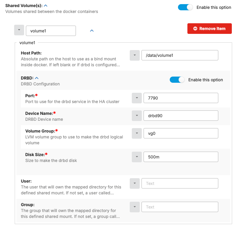The image size is (238, 230).
Task: Open Disk Size type dropdown
Action: point(137,157)
